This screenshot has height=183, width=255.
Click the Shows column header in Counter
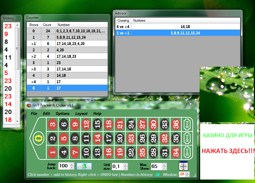coord(34,25)
